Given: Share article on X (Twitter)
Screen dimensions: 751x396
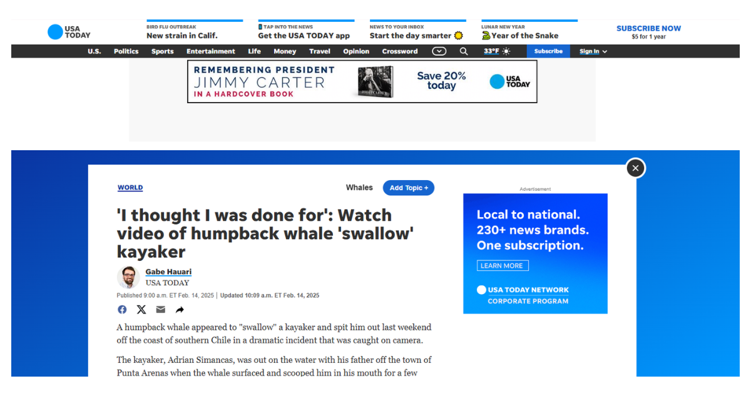Looking at the screenshot, I should pyautogui.click(x=141, y=310).
